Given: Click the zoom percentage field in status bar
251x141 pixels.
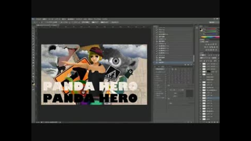Looking at the screenshot, I should click(38, 122).
